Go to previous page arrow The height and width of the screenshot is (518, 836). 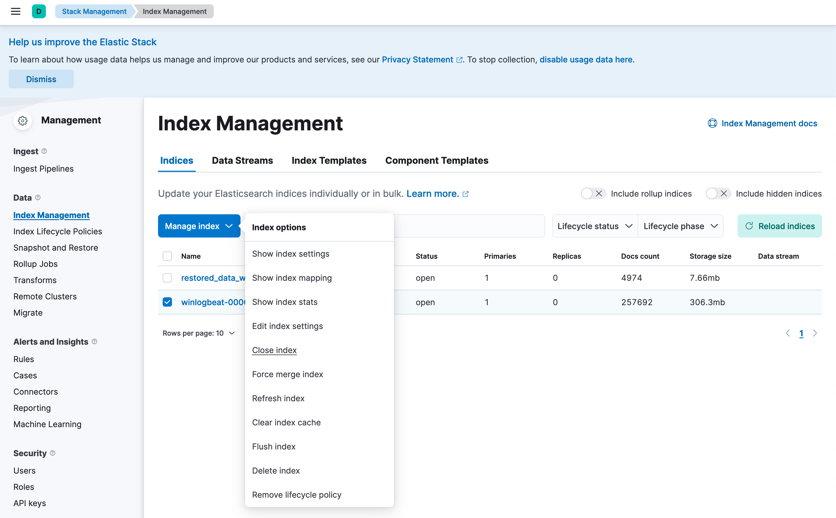click(x=788, y=333)
